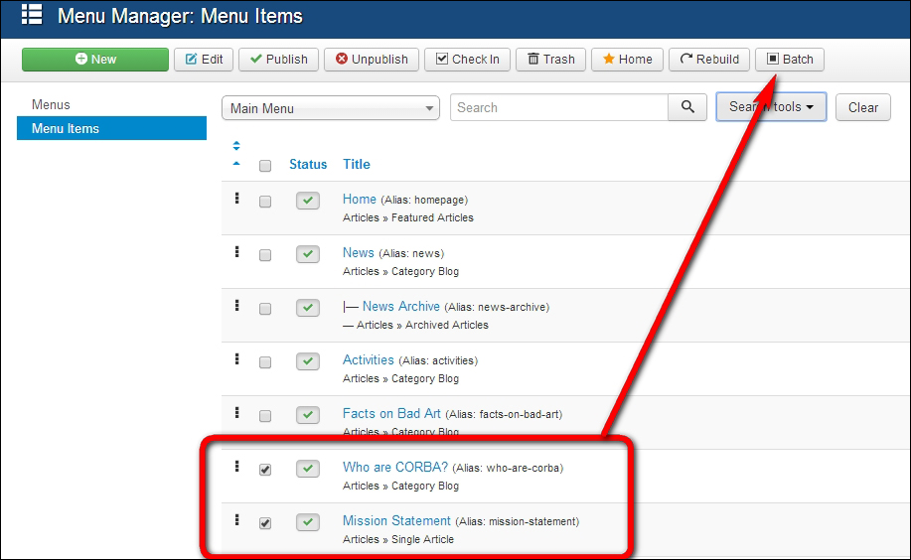
Task: Click status icon for Mission Statement item
Action: [x=308, y=522]
